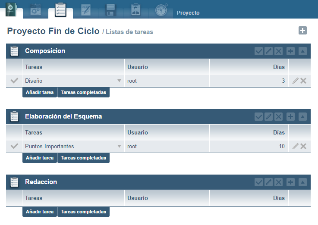Open the notepad with pencil tab
Screen dimensions: 318x225
click(86, 10)
